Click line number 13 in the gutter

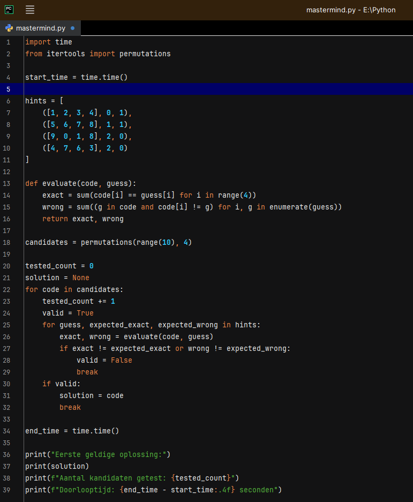pyautogui.click(x=8, y=183)
